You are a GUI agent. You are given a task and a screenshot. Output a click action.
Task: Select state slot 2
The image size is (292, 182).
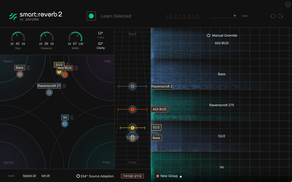click(x=171, y=16)
